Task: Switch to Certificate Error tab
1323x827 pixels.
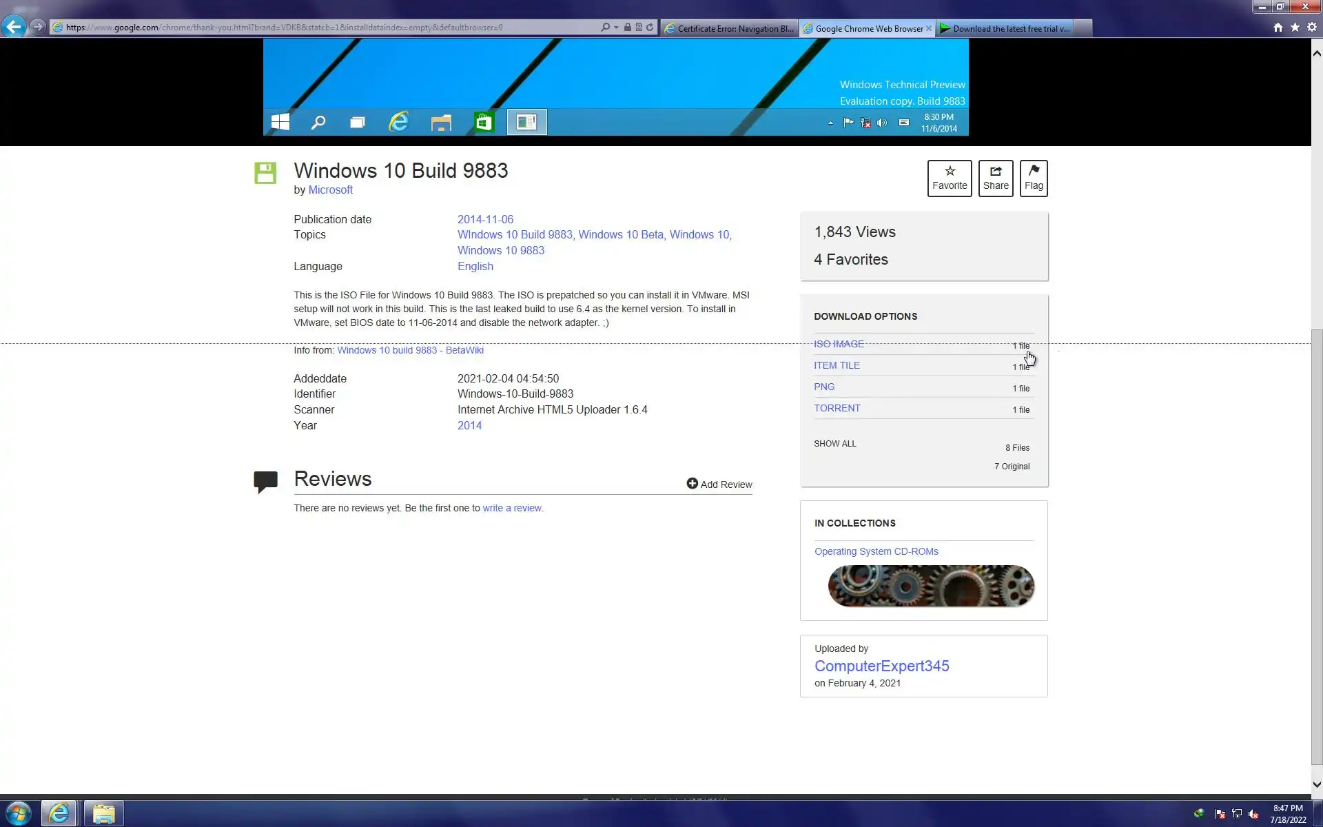Action: (729, 28)
